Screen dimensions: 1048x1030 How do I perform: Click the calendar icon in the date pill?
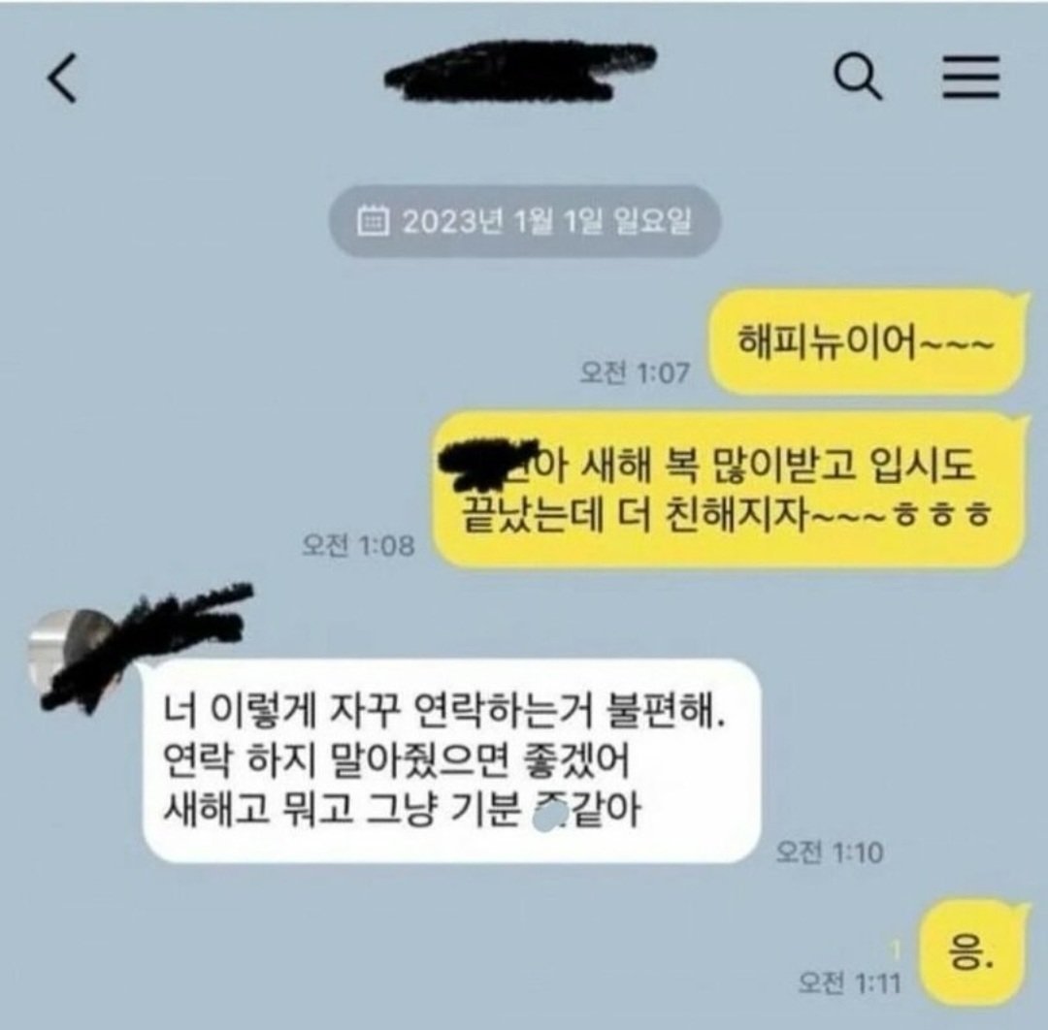[373, 220]
